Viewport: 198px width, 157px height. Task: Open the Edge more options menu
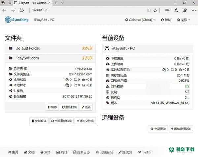pos(194,10)
